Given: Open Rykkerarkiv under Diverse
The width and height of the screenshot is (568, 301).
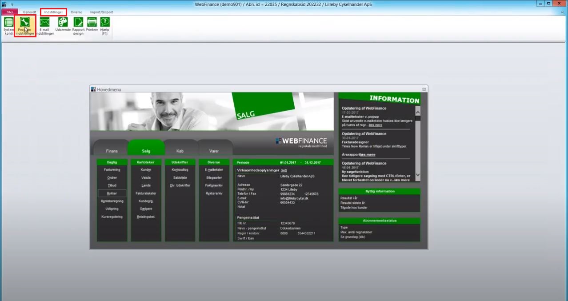Looking at the screenshot, I should [214, 193].
